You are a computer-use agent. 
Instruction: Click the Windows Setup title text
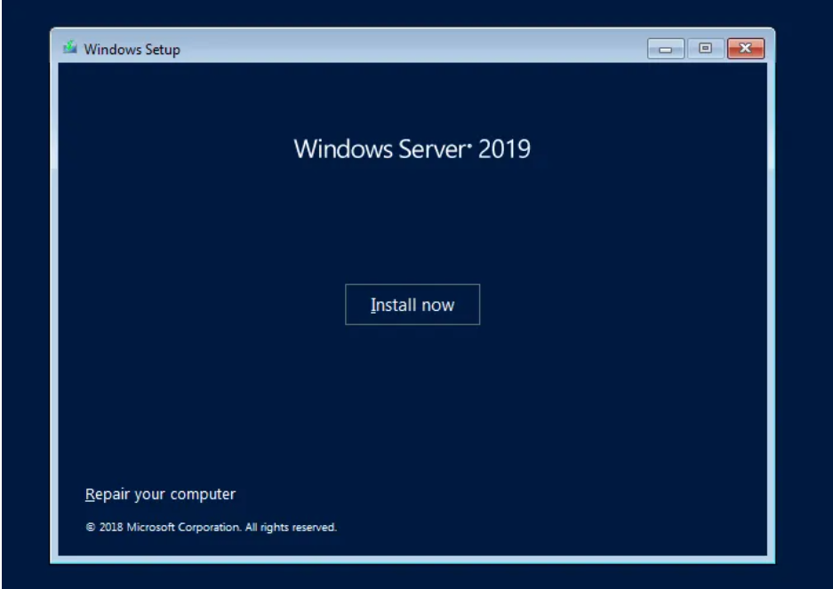tap(132, 50)
